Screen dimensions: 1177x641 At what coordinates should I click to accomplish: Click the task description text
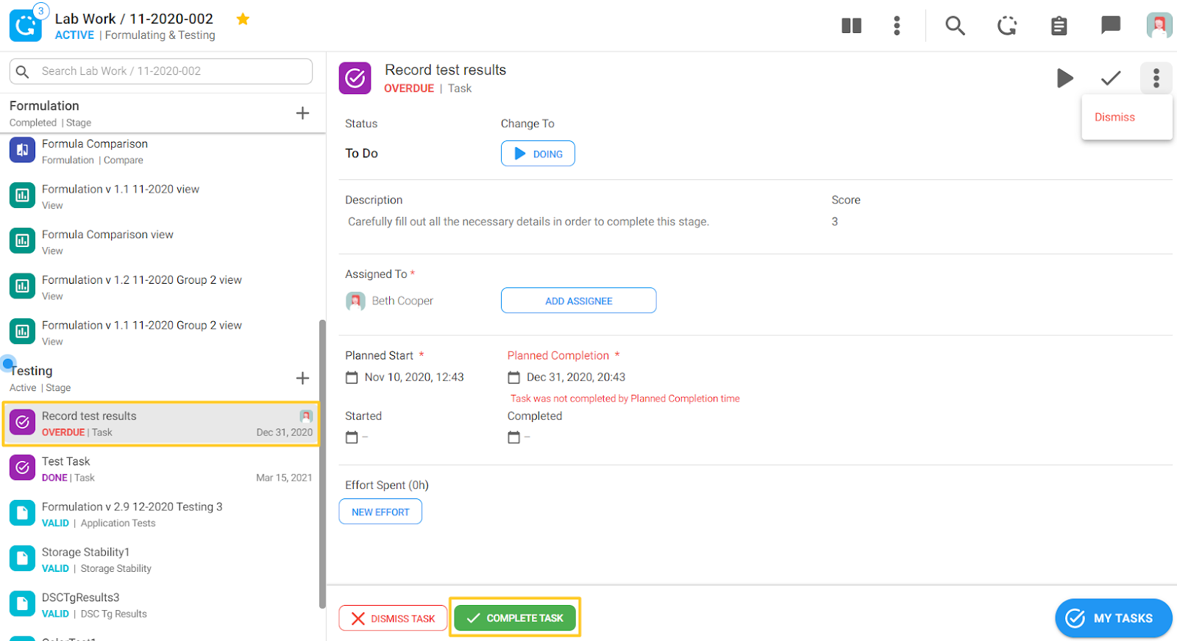tap(528, 221)
